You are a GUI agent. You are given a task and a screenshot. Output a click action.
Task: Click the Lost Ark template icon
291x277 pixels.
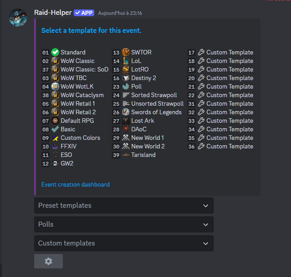pos(126,121)
